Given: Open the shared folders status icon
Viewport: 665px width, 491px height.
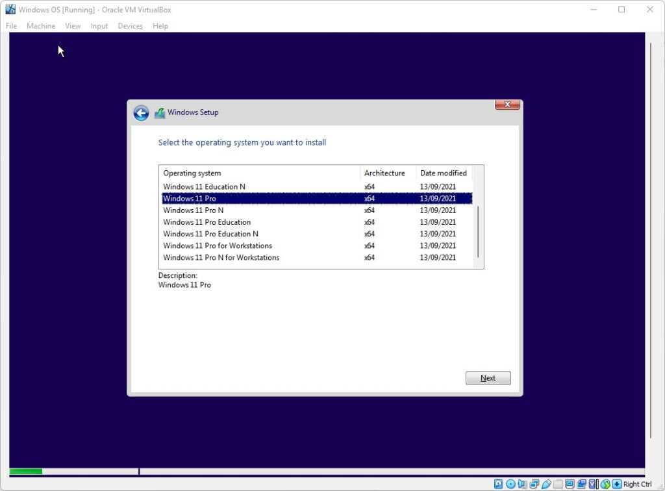Looking at the screenshot, I should 557,484.
